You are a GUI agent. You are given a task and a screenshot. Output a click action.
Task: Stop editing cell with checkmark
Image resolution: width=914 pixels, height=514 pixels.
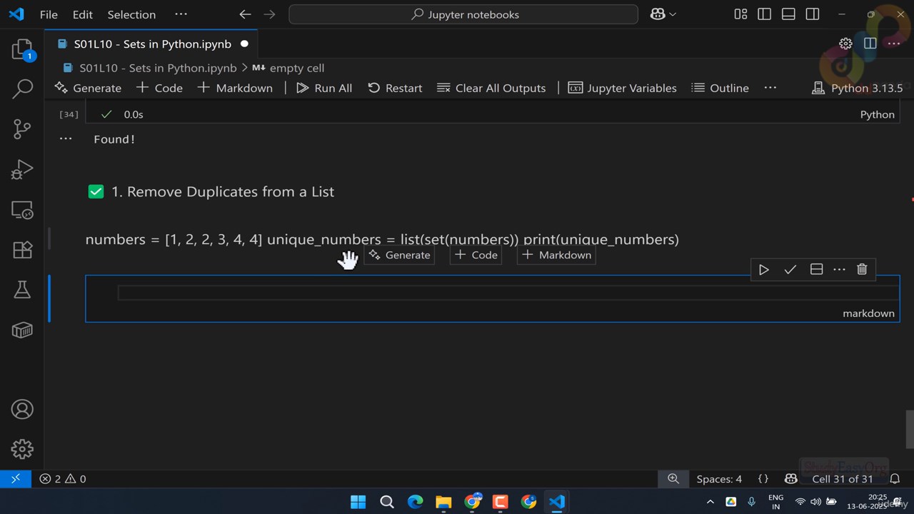[x=790, y=269]
